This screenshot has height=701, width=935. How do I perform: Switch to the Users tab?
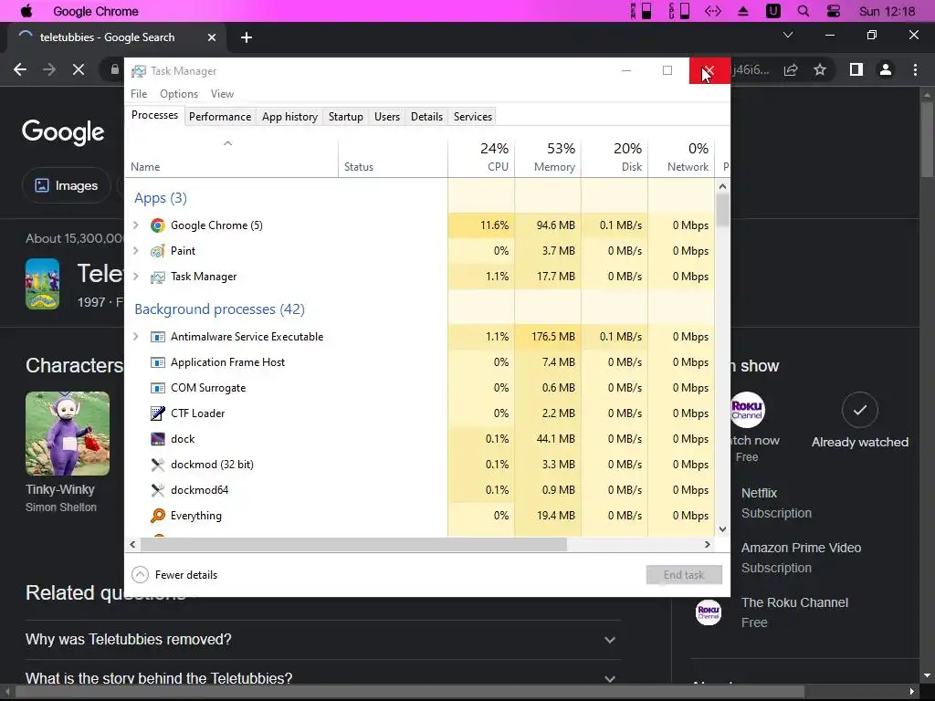tap(387, 117)
